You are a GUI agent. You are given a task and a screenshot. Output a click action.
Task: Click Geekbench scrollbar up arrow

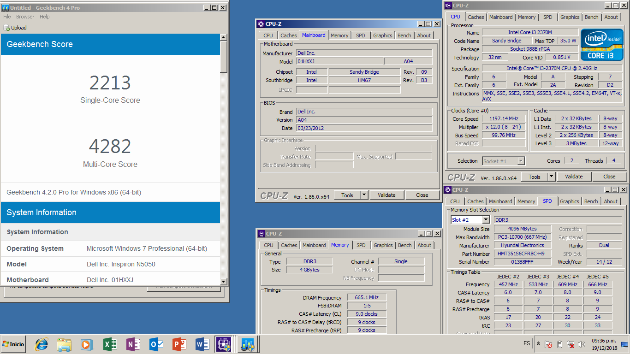click(x=224, y=37)
